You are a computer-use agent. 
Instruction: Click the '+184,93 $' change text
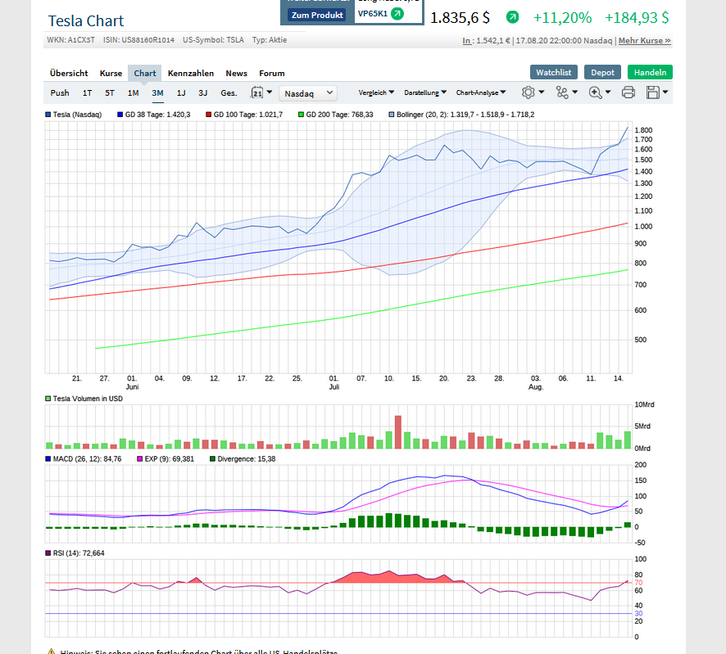coord(637,17)
